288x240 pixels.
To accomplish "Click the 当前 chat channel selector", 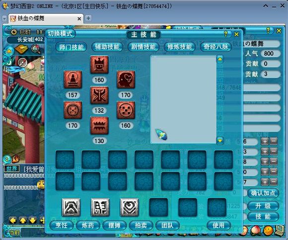I will point(14,233).
